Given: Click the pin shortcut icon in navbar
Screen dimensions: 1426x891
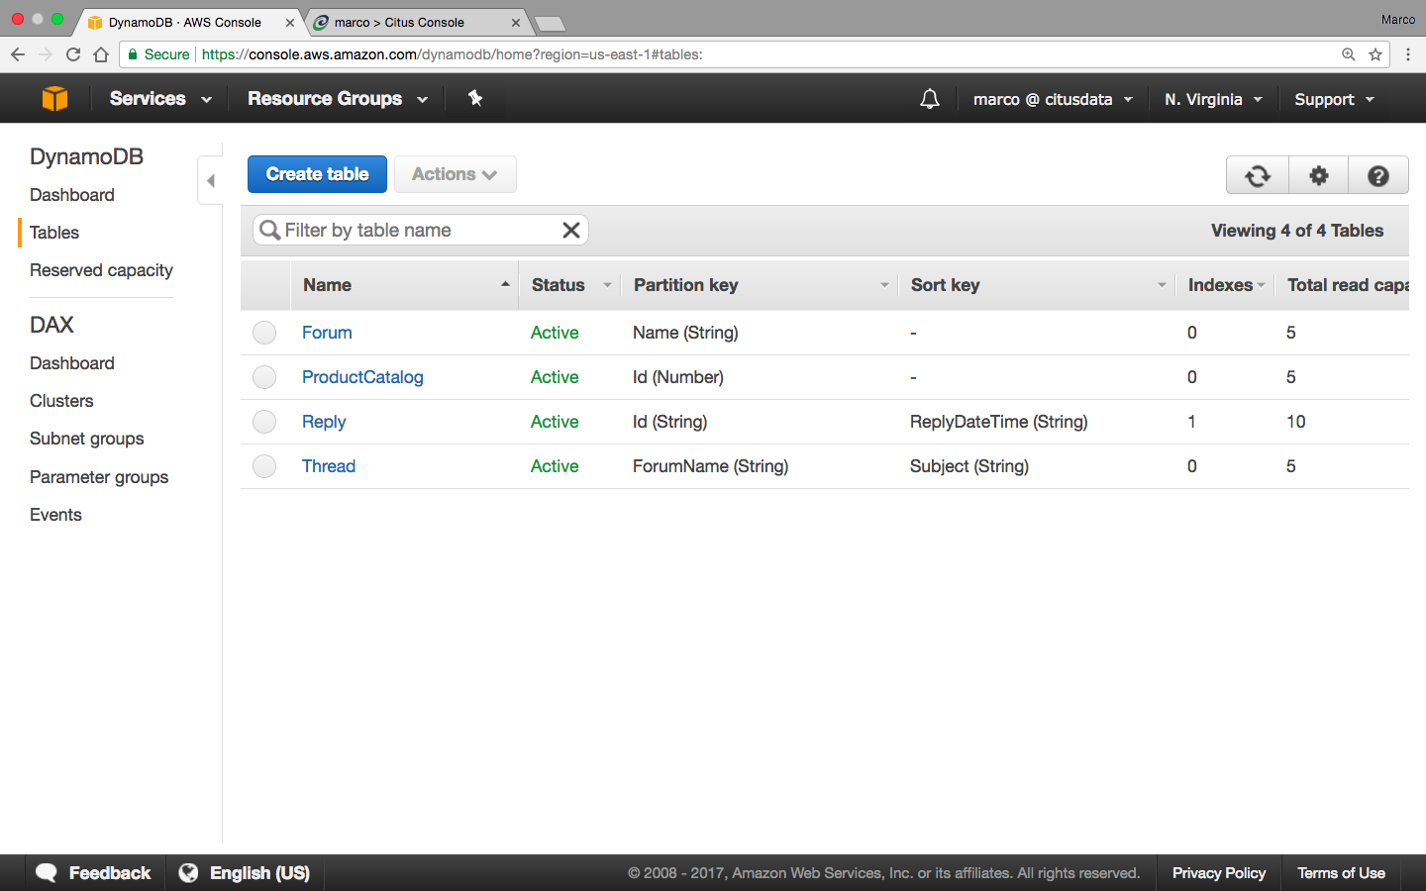Looking at the screenshot, I should pyautogui.click(x=475, y=98).
